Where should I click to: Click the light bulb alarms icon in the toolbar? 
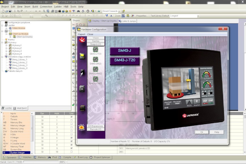coord(70,11)
